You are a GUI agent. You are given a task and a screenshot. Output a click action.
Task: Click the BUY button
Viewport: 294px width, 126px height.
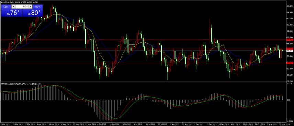[x=38, y=7]
